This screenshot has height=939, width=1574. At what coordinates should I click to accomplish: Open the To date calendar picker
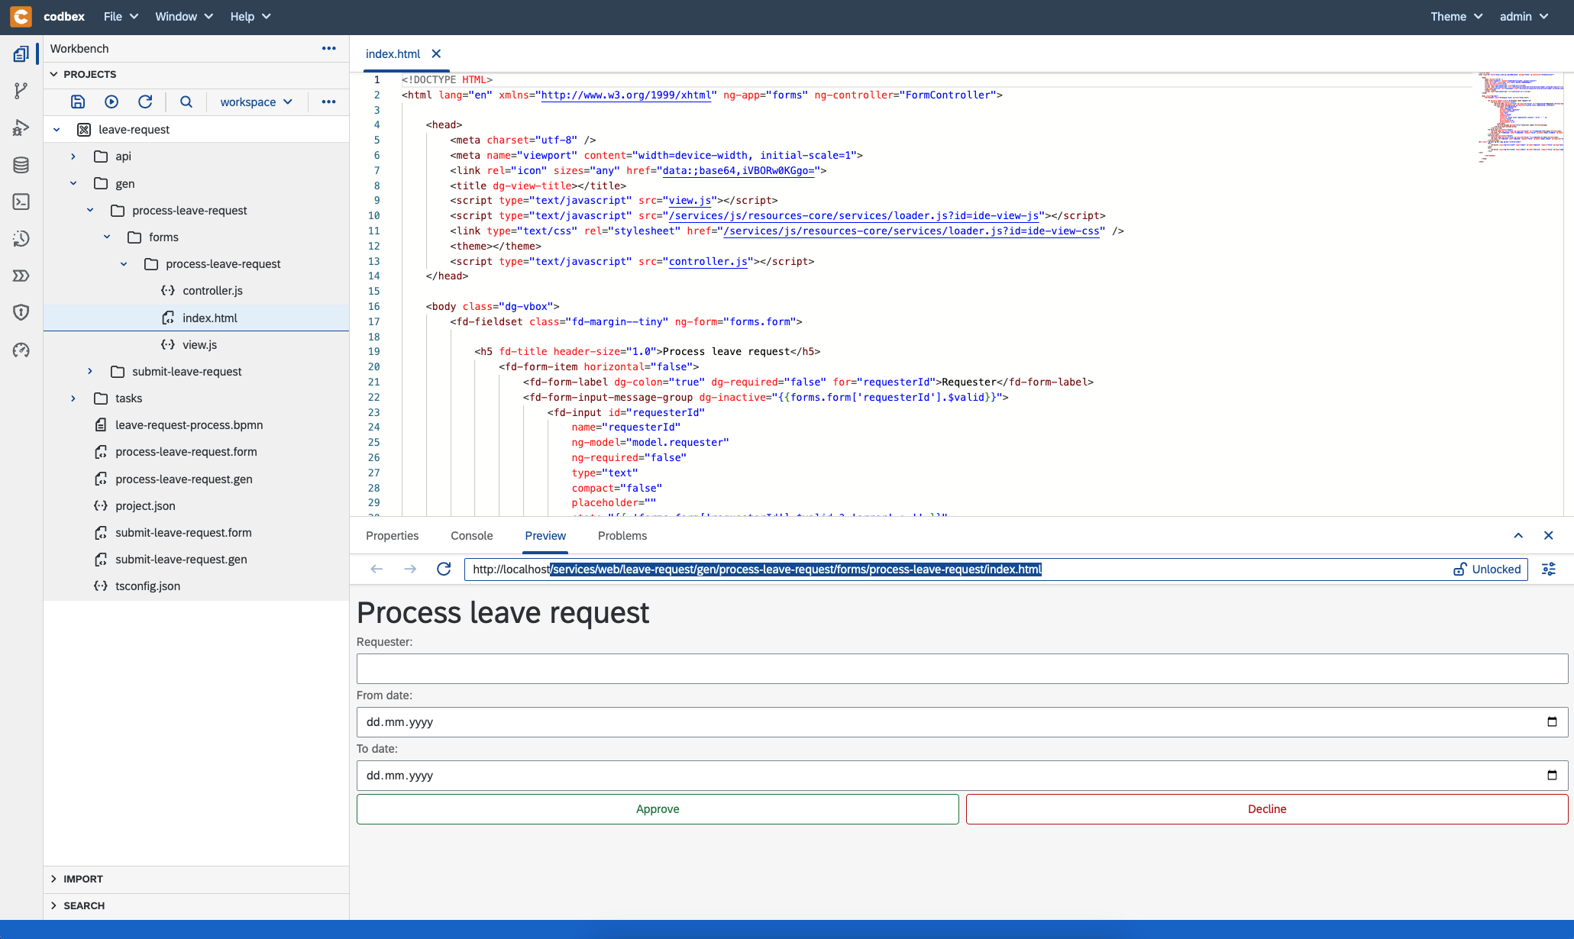point(1552,776)
